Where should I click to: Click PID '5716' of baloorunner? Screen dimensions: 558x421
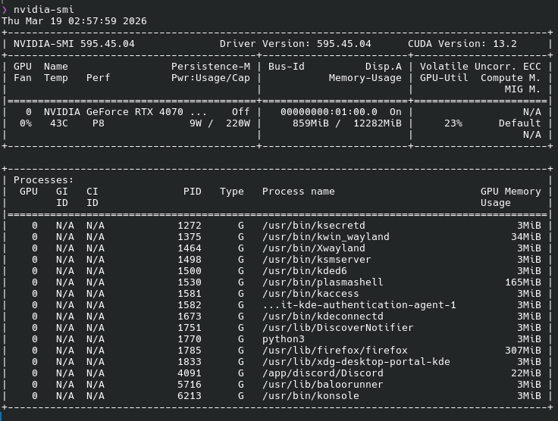[190, 385]
